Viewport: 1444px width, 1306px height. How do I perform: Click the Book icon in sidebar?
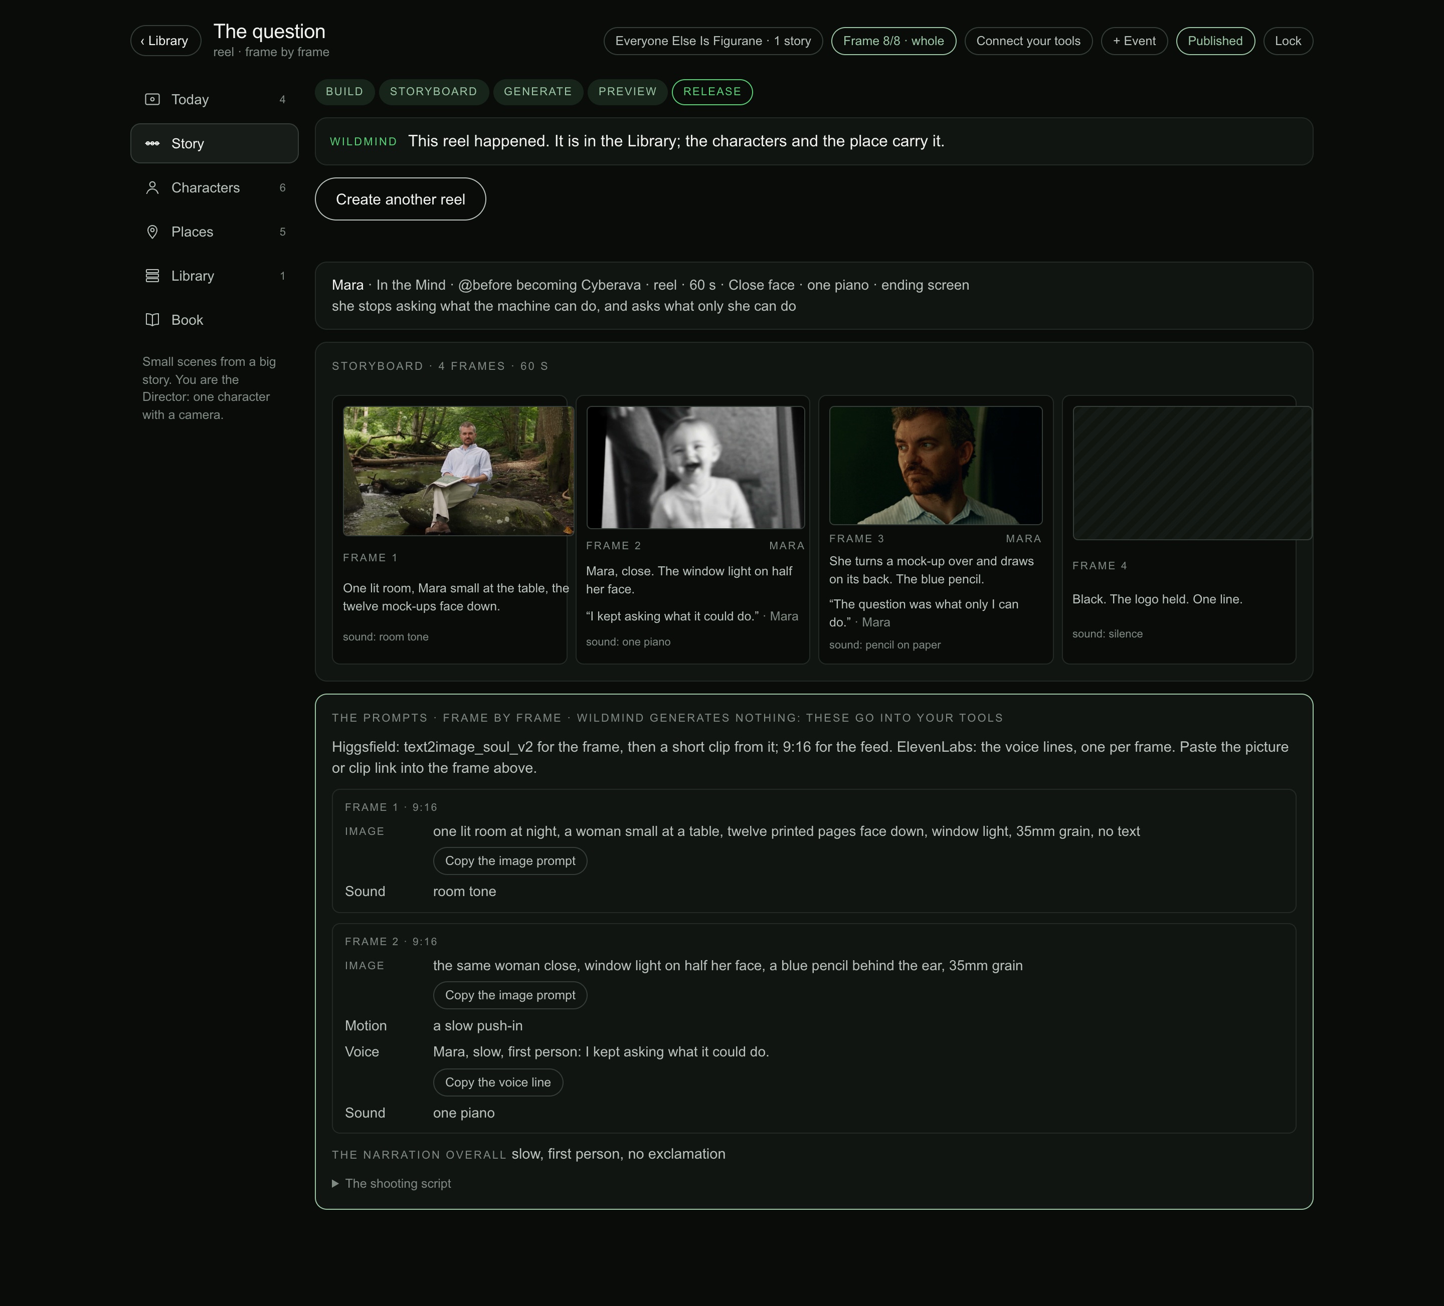click(152, 320)
